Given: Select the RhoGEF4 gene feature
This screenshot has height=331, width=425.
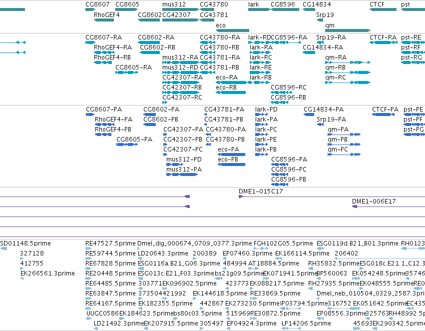Looking at the screenshot, I should (x=104, y=20).
